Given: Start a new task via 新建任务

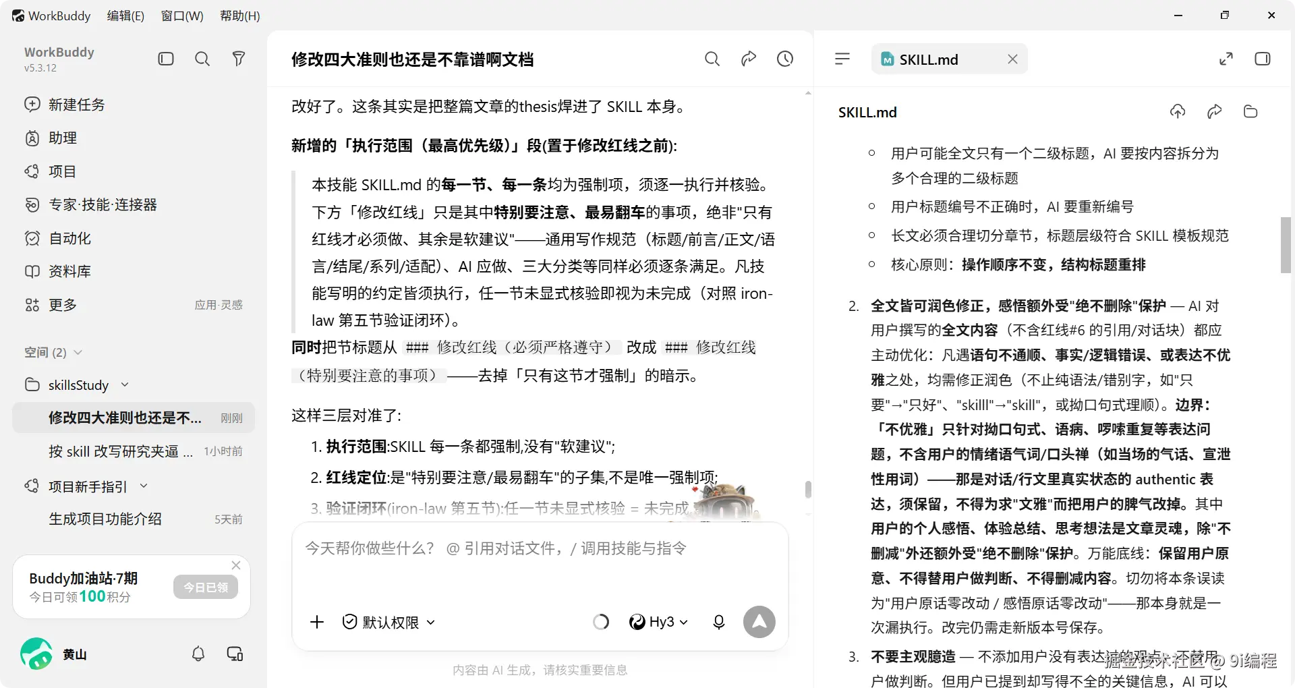Looking at the screenshot, I should point(134,105).
